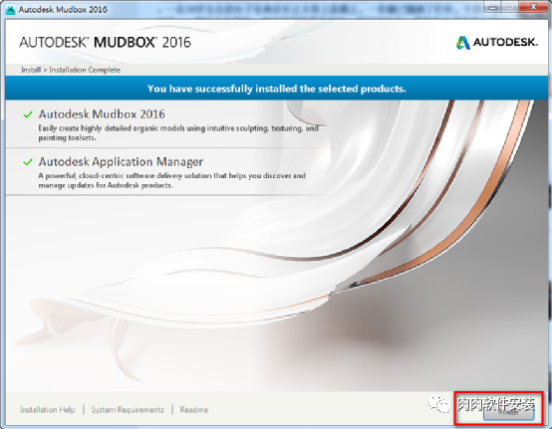Click the Application Manager cloud-centric description text

tap(171, 180)
